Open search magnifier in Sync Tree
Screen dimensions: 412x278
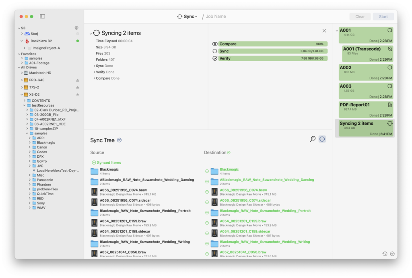pyautogui.click(x=313, y=139)
